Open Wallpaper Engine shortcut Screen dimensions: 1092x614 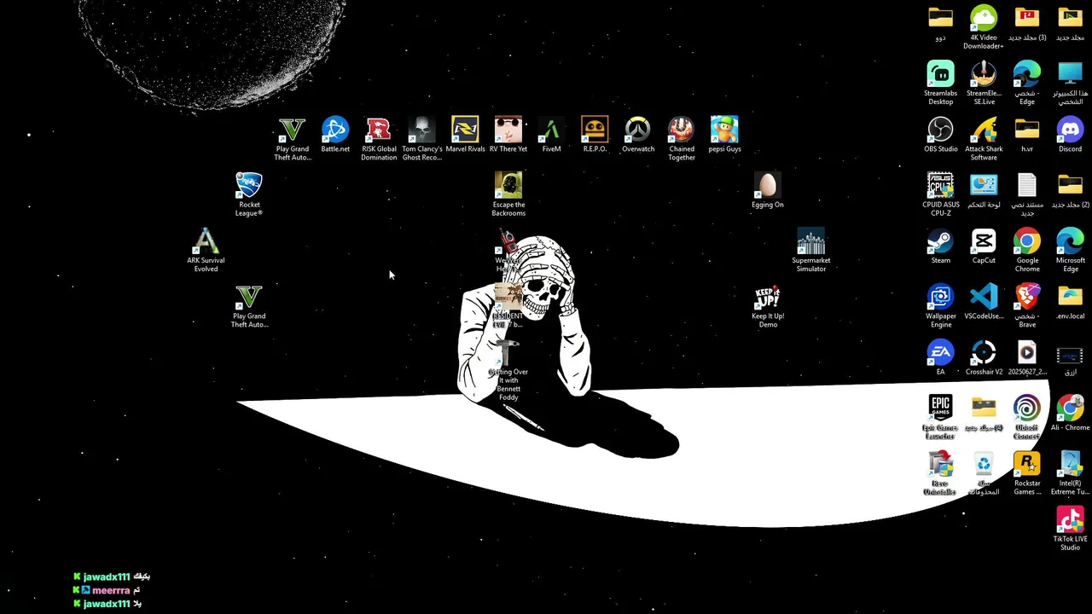point(940,306)
